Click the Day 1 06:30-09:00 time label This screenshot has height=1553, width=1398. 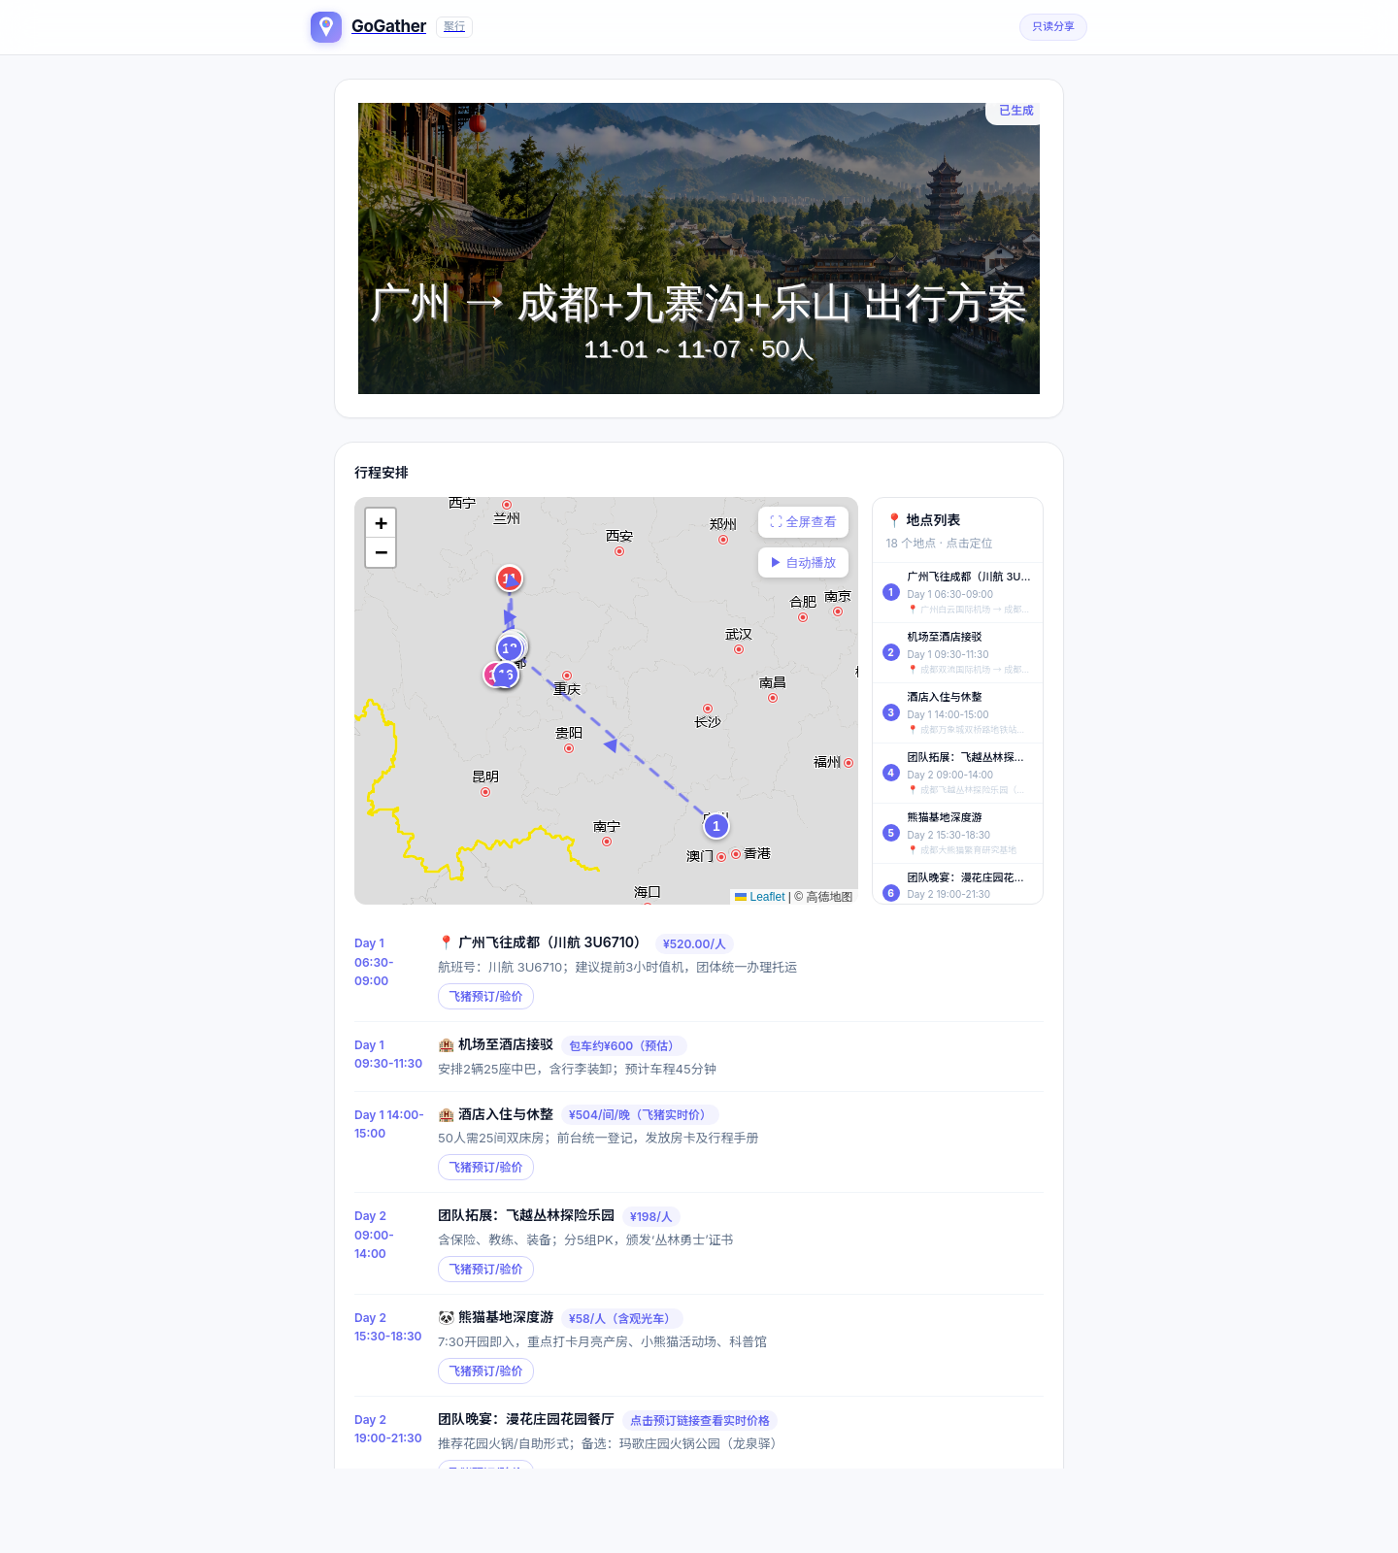point(374,962)
